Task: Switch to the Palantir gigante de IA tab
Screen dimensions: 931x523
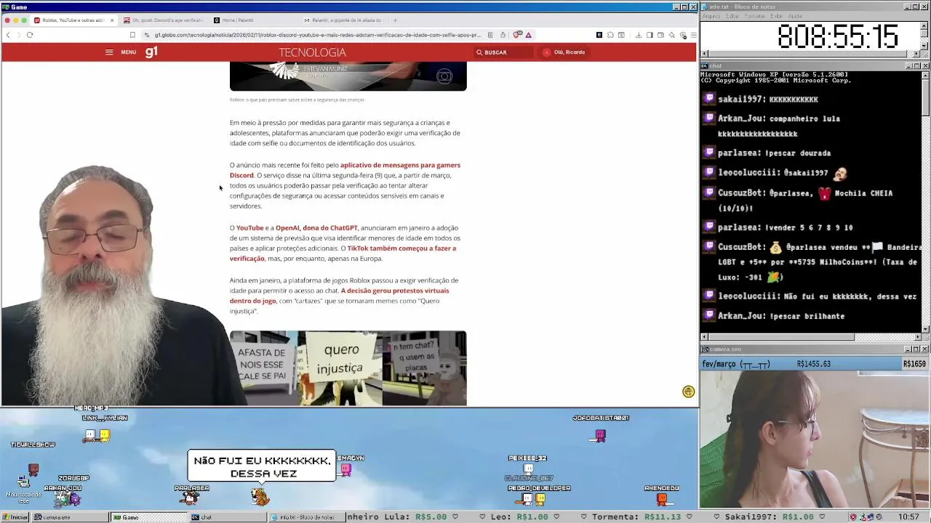Action: pos(345,20)
